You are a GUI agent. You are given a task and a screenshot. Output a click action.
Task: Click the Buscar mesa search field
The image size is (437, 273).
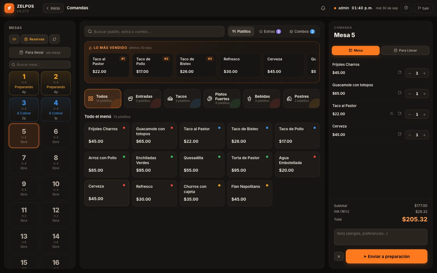pos(40,64)
